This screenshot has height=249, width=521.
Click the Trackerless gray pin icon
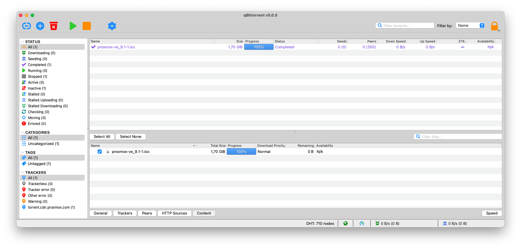point(24,184)
